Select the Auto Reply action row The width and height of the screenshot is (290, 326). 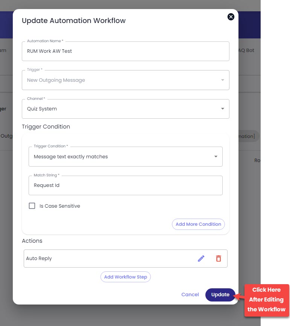tap(126, 259)
